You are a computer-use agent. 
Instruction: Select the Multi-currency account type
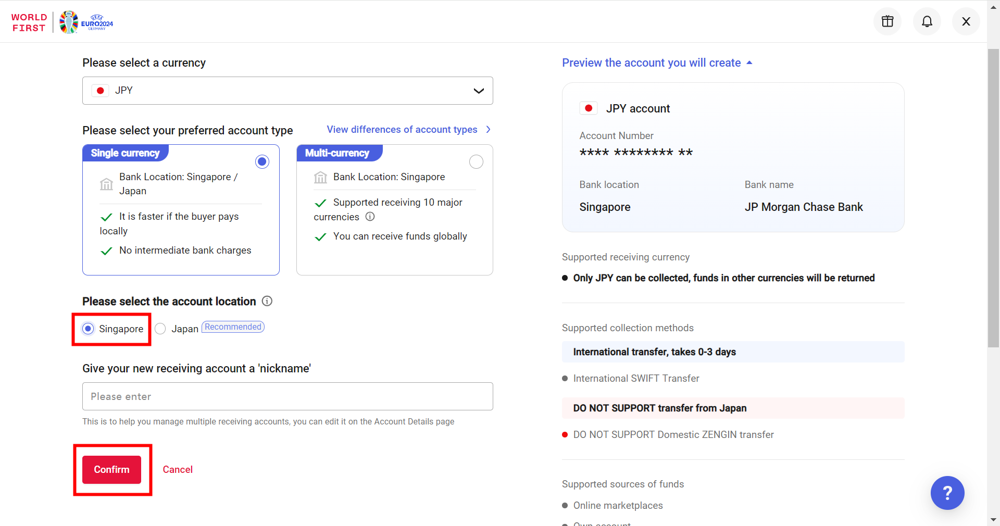pos(476,162)
